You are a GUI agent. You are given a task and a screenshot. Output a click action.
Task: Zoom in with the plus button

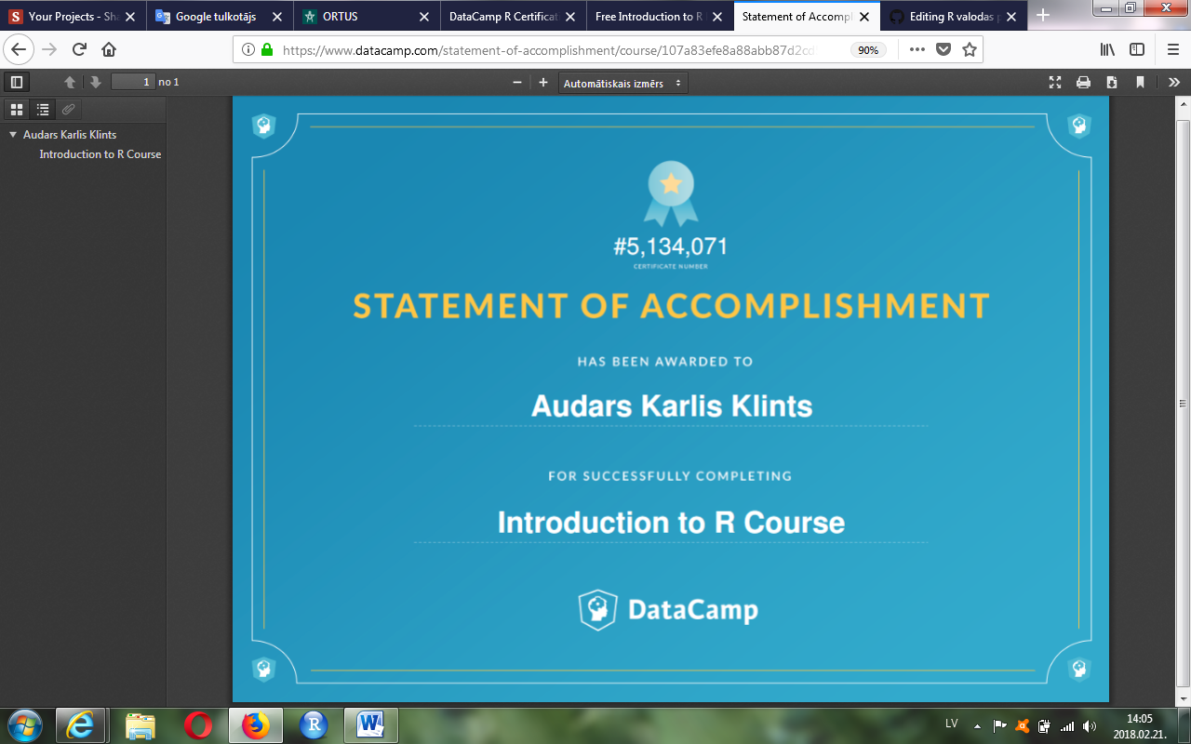click(543, 82)
